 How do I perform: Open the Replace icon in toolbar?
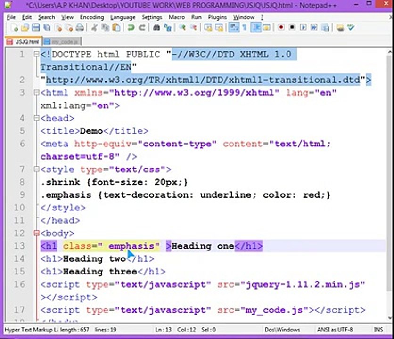[168, 27]
